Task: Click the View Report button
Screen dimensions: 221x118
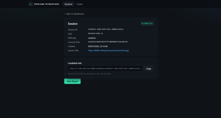Action: [x=72, y=81]
